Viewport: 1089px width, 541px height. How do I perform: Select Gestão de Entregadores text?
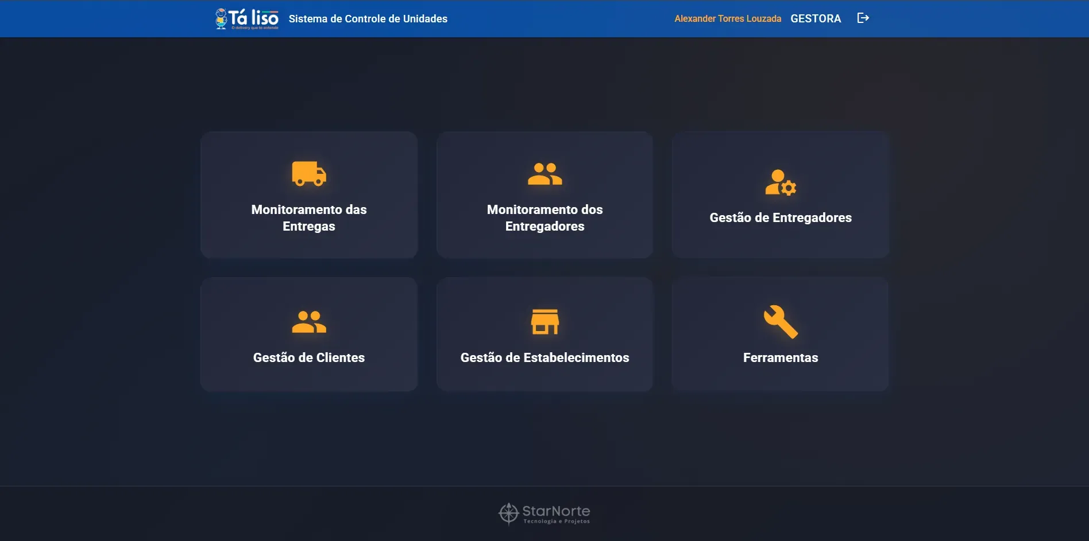coord(781,218)
